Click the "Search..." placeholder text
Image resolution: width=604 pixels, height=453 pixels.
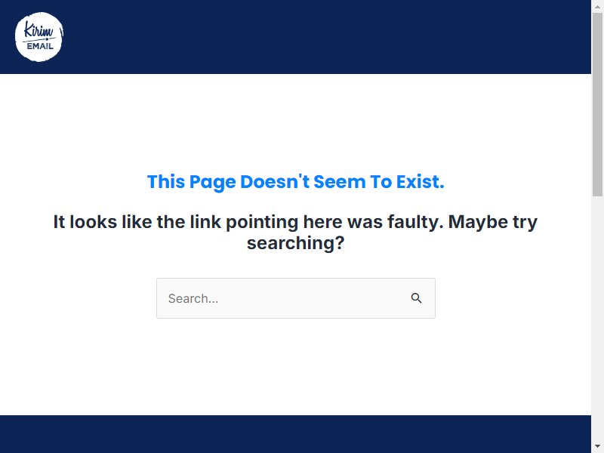pos(193,298)
